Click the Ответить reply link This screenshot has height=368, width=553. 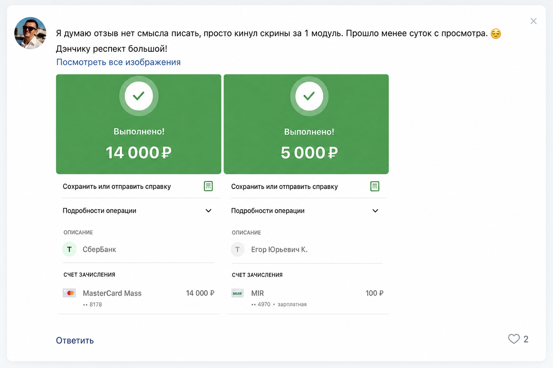coord(75,340)
